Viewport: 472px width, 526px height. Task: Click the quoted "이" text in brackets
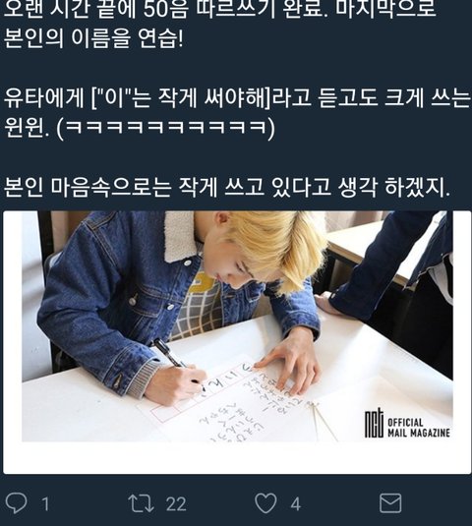coord(113,98)
